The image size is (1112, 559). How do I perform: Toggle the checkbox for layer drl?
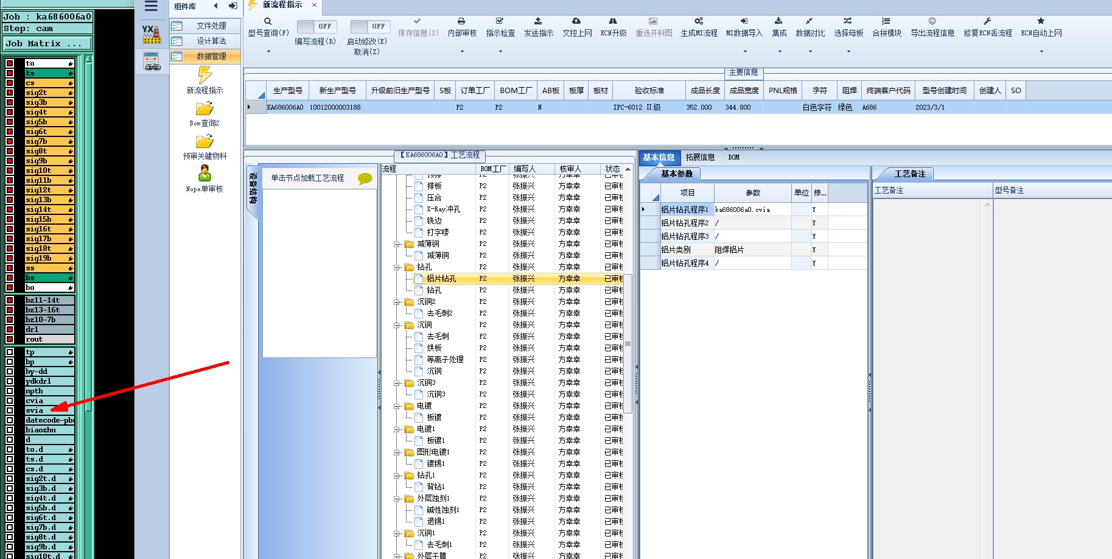pos(10,329)
